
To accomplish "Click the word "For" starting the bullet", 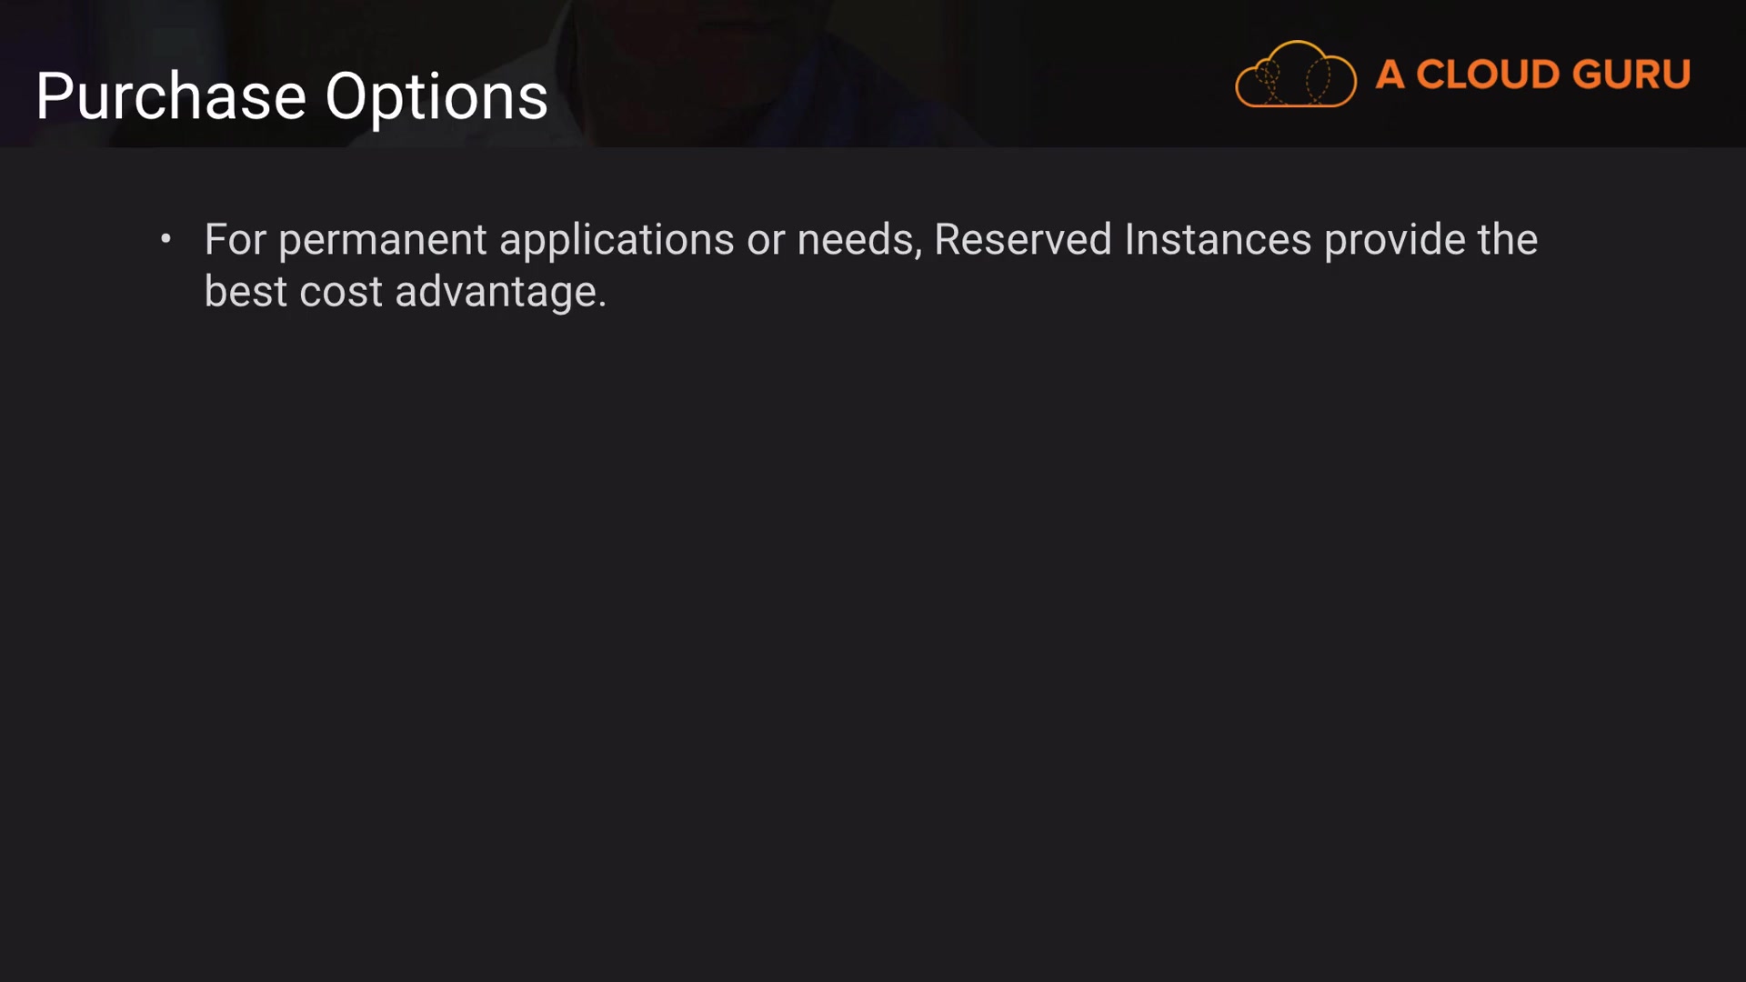I will point(235,240).
